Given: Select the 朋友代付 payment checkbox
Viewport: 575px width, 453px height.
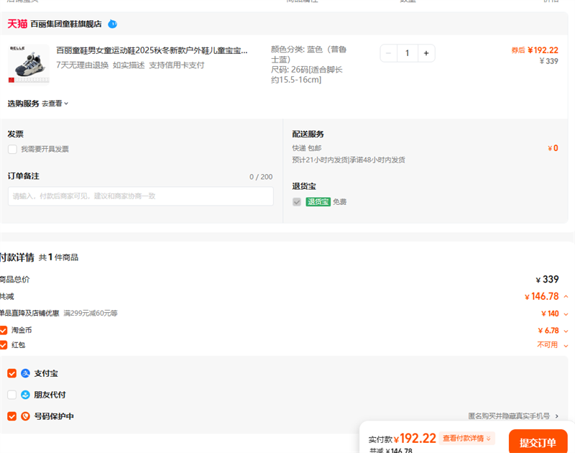Looking at the screenshot, I should pos(11,395).
